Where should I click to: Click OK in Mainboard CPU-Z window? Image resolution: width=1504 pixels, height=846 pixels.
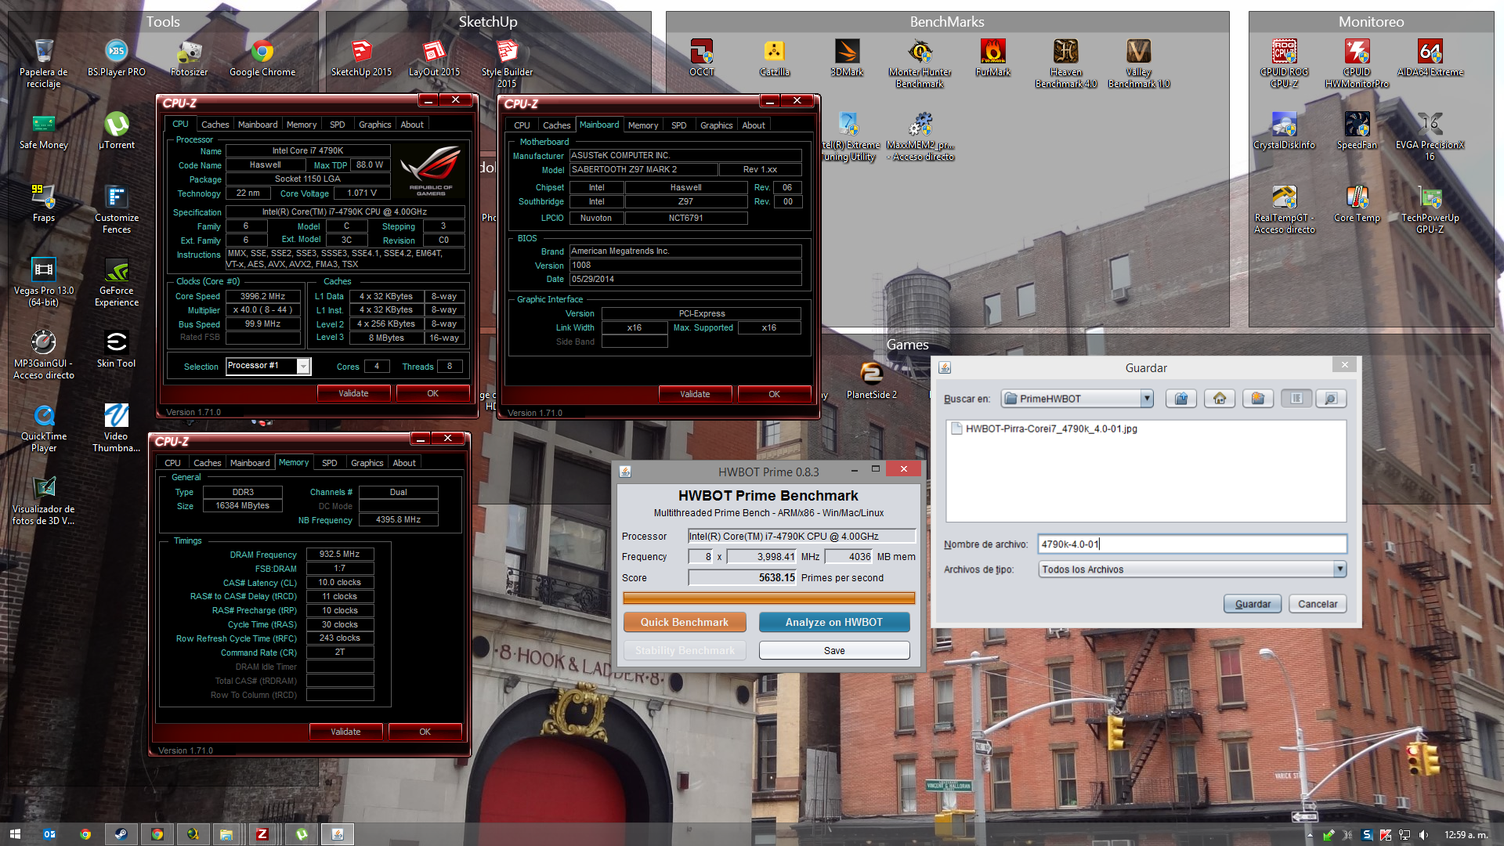(774, 394)
